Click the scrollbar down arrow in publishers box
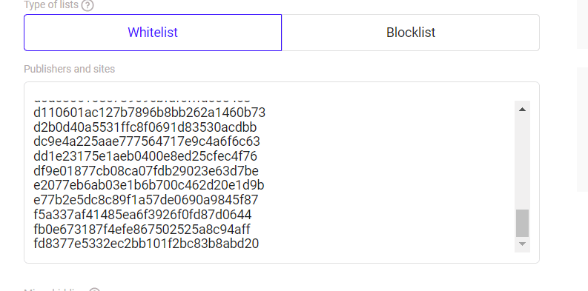 pyautogui.click(x=522, y=244)
